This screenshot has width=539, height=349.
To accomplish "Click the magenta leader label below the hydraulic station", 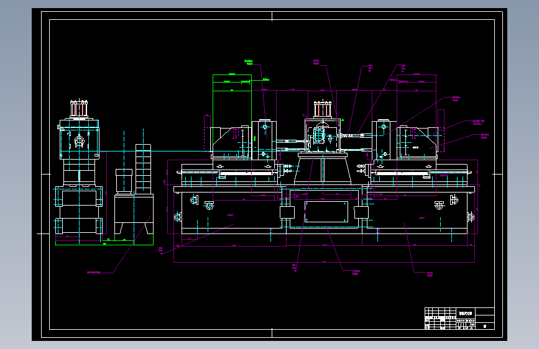I will (93, 273).
